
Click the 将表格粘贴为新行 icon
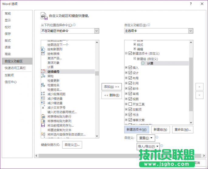pyautogui.click(x=43, y=116)
